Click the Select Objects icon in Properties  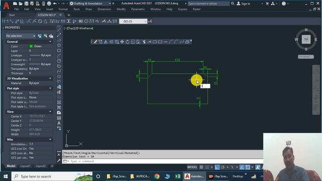tap(45, 36)
